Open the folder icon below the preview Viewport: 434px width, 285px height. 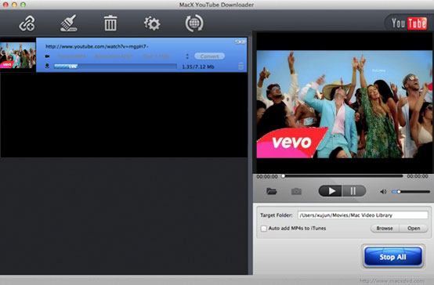click(x=271, y=191)
